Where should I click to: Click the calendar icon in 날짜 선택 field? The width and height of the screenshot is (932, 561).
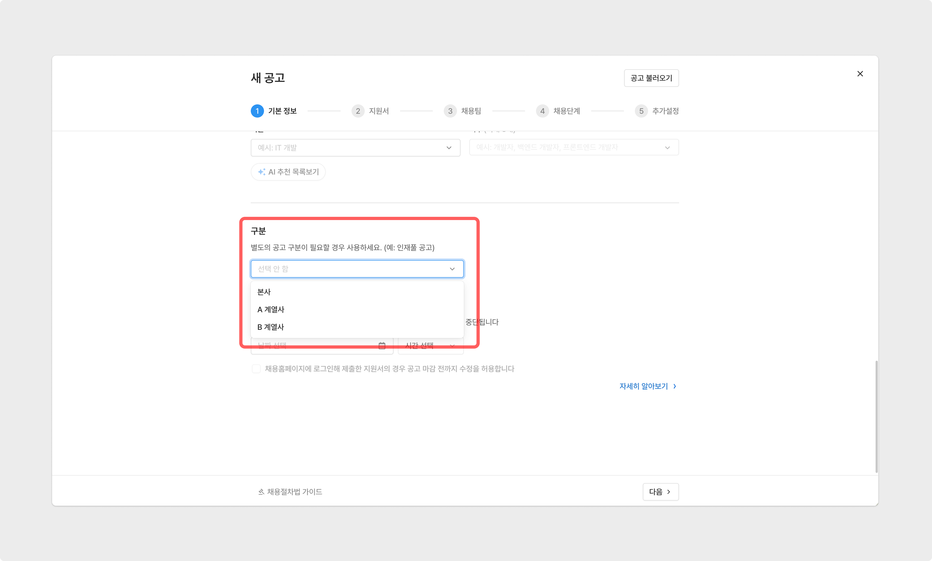[382, 346]
